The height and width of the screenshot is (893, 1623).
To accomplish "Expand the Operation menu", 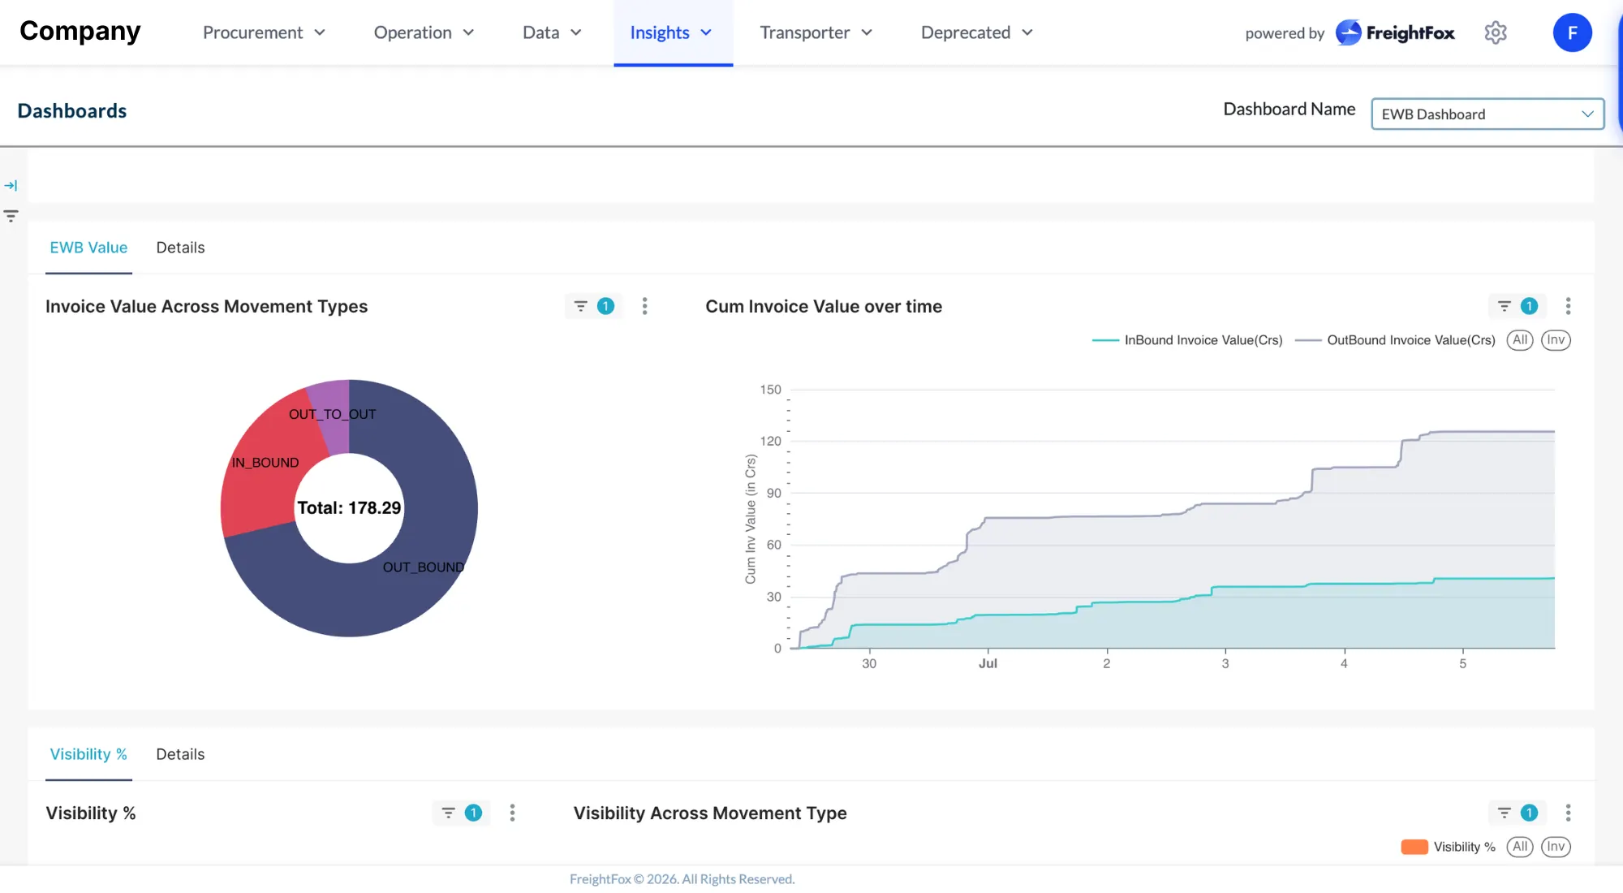I will (424, 32).
